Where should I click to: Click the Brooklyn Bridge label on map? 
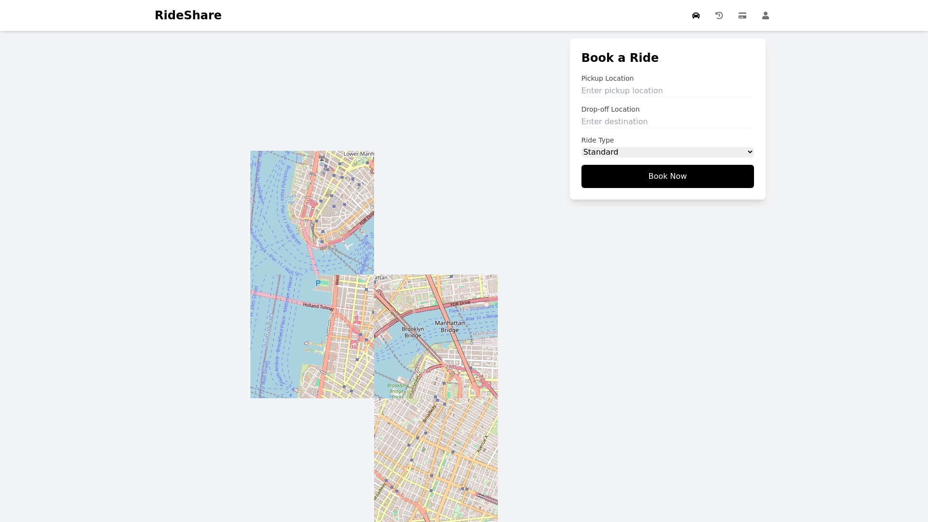[x=413, y=332]
